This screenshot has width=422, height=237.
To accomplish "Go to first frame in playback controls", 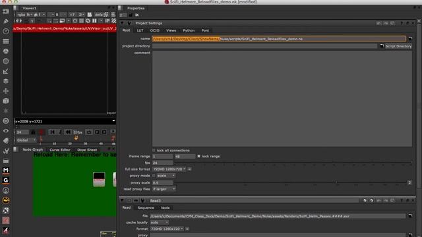I will coord(52,132).
